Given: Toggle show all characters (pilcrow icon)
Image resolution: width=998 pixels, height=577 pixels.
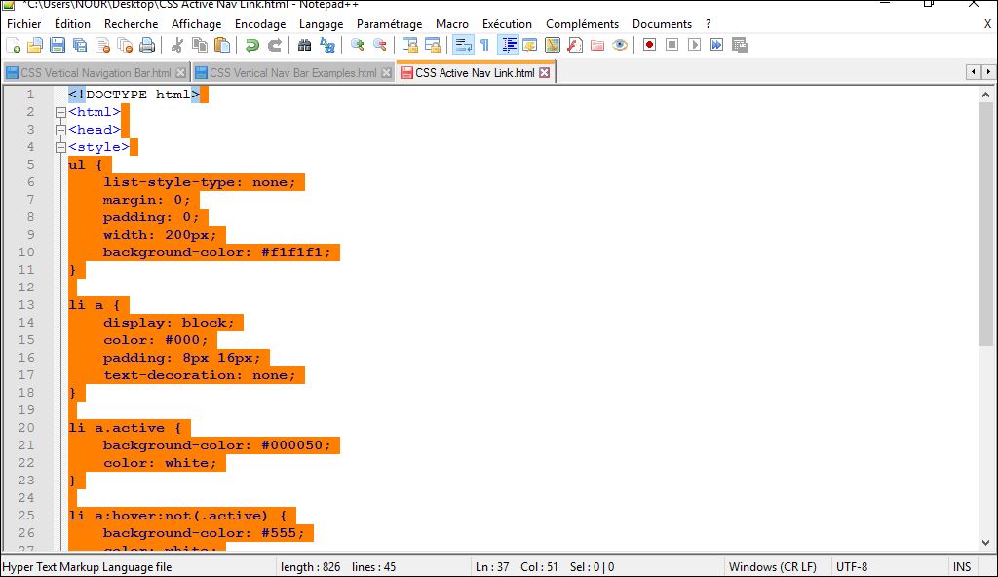Looking at the screenshot, I should [x=485, y=45].
